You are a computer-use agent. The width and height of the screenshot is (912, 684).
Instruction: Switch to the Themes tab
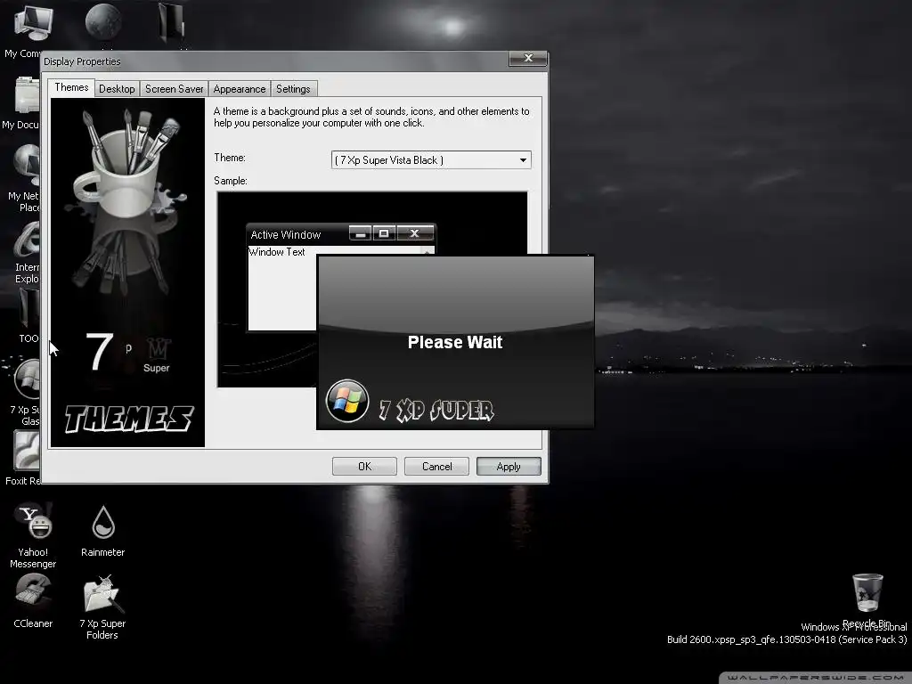pos(71,88)
